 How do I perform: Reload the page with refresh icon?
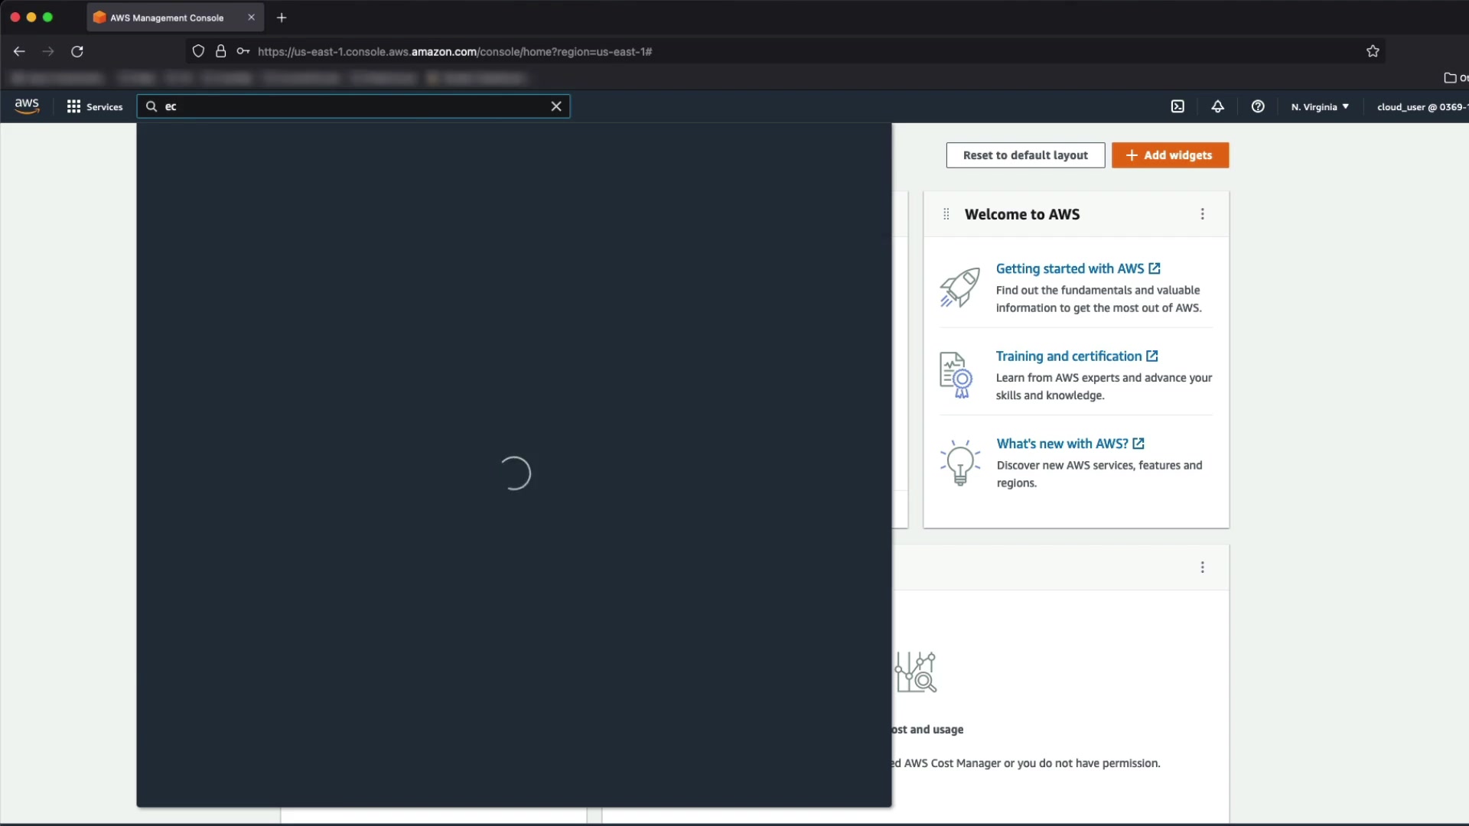click(77, 51)
